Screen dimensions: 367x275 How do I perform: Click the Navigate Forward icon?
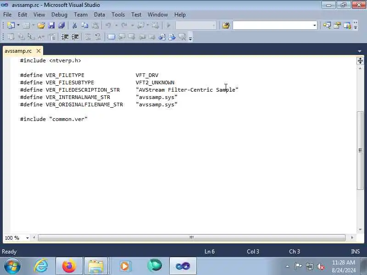tap(155, 25)
